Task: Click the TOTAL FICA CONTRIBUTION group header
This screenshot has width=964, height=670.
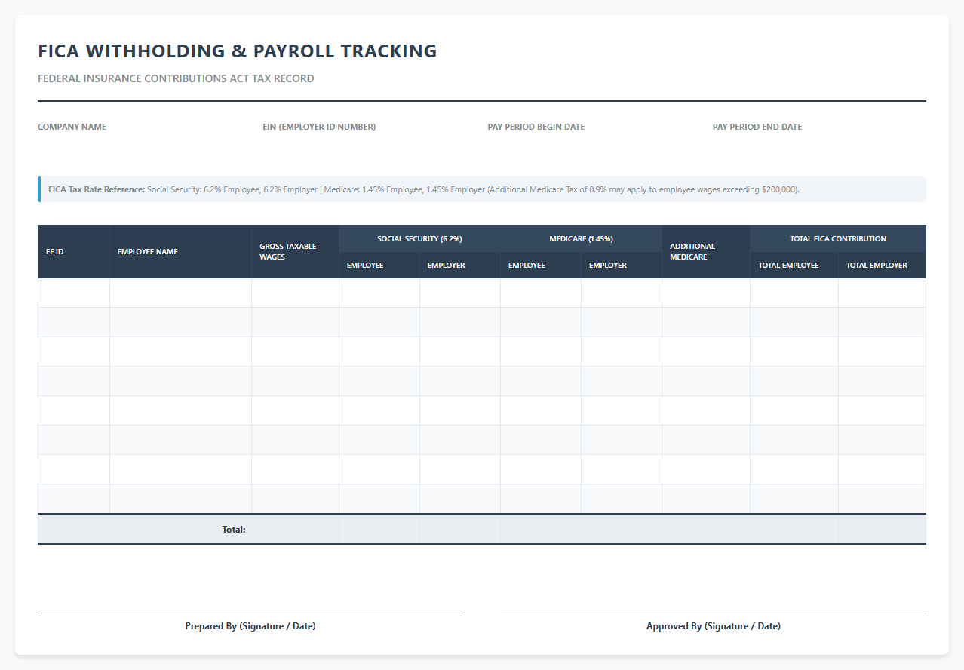Action: pos(838,238)
